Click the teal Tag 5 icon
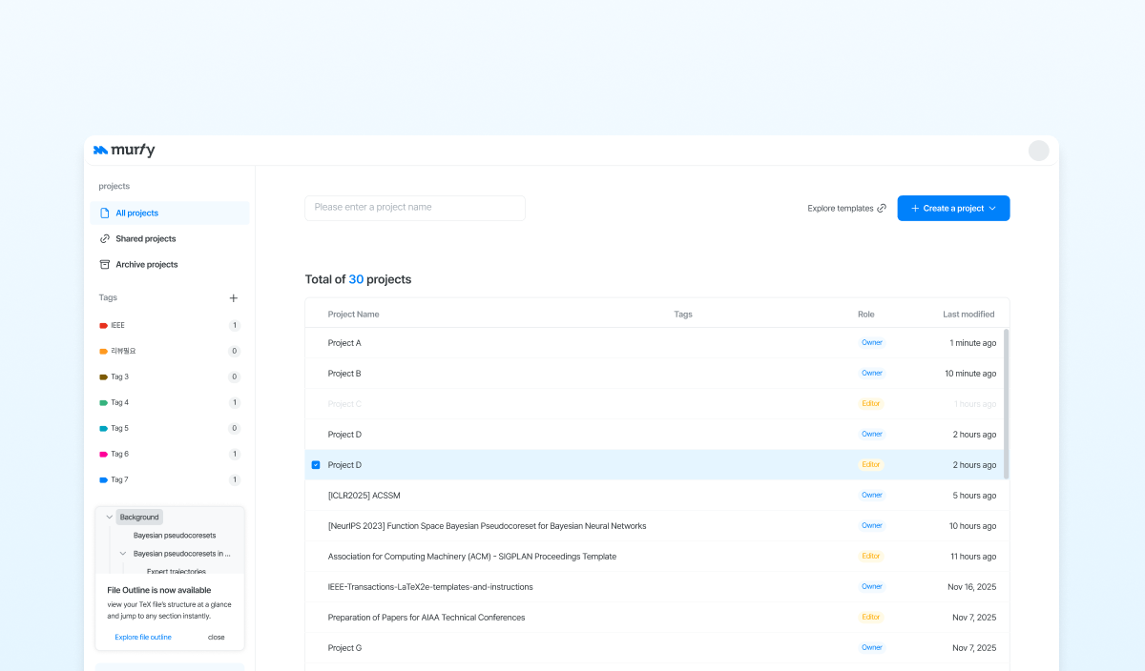The width and height of the screenshot is (1145, 671). click(x=103, y=429)
